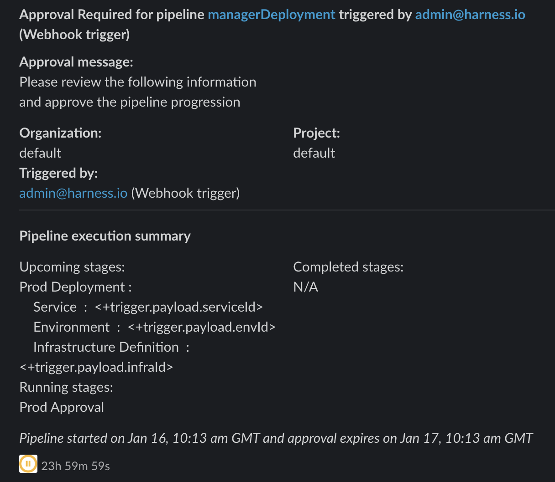Select the Prod Approval running stage
Screen dimensions: 555x482
62,407
